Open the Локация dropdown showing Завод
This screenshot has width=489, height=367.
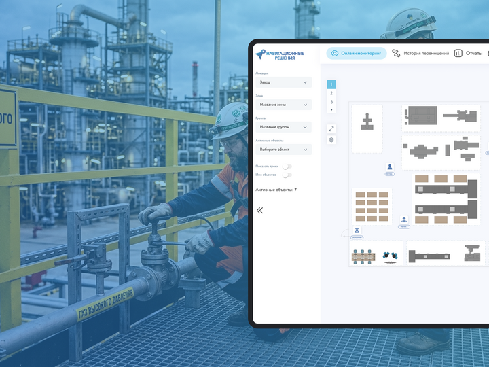283,82
